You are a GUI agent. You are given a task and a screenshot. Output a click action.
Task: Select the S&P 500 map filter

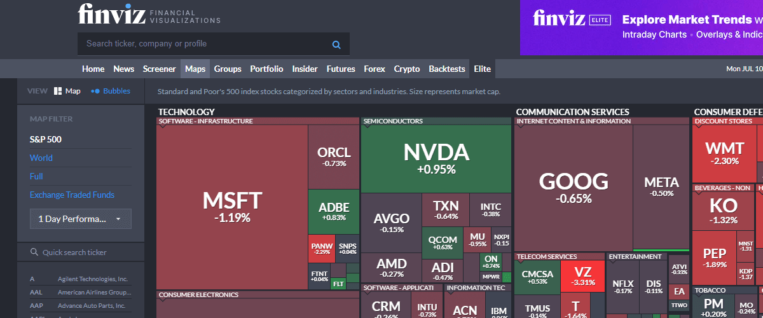point(46,139)
